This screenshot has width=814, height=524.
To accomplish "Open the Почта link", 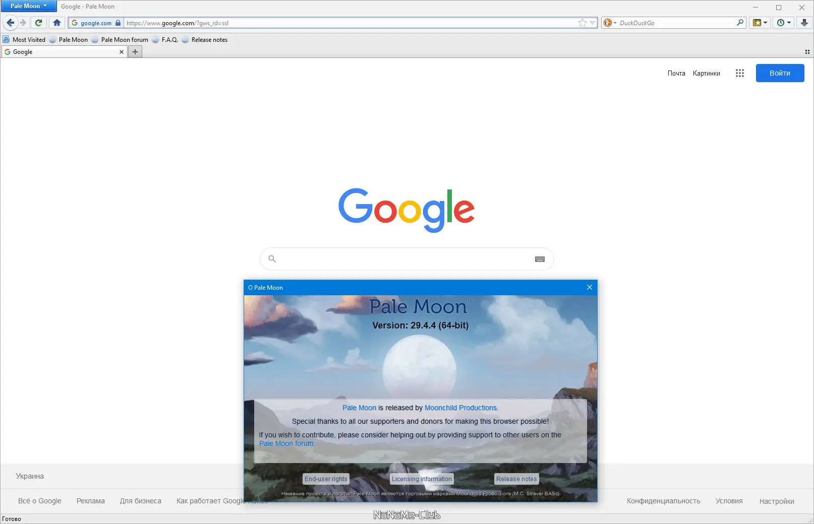I will tap(676, 73).
